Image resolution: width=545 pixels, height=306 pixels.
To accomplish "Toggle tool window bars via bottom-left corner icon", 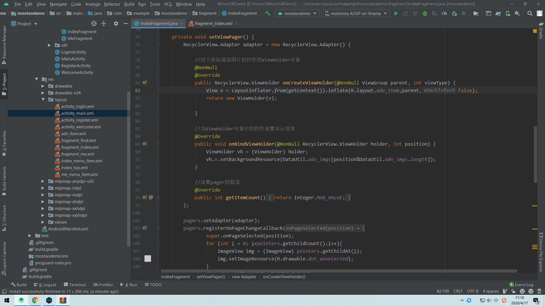I will point(4,292).
